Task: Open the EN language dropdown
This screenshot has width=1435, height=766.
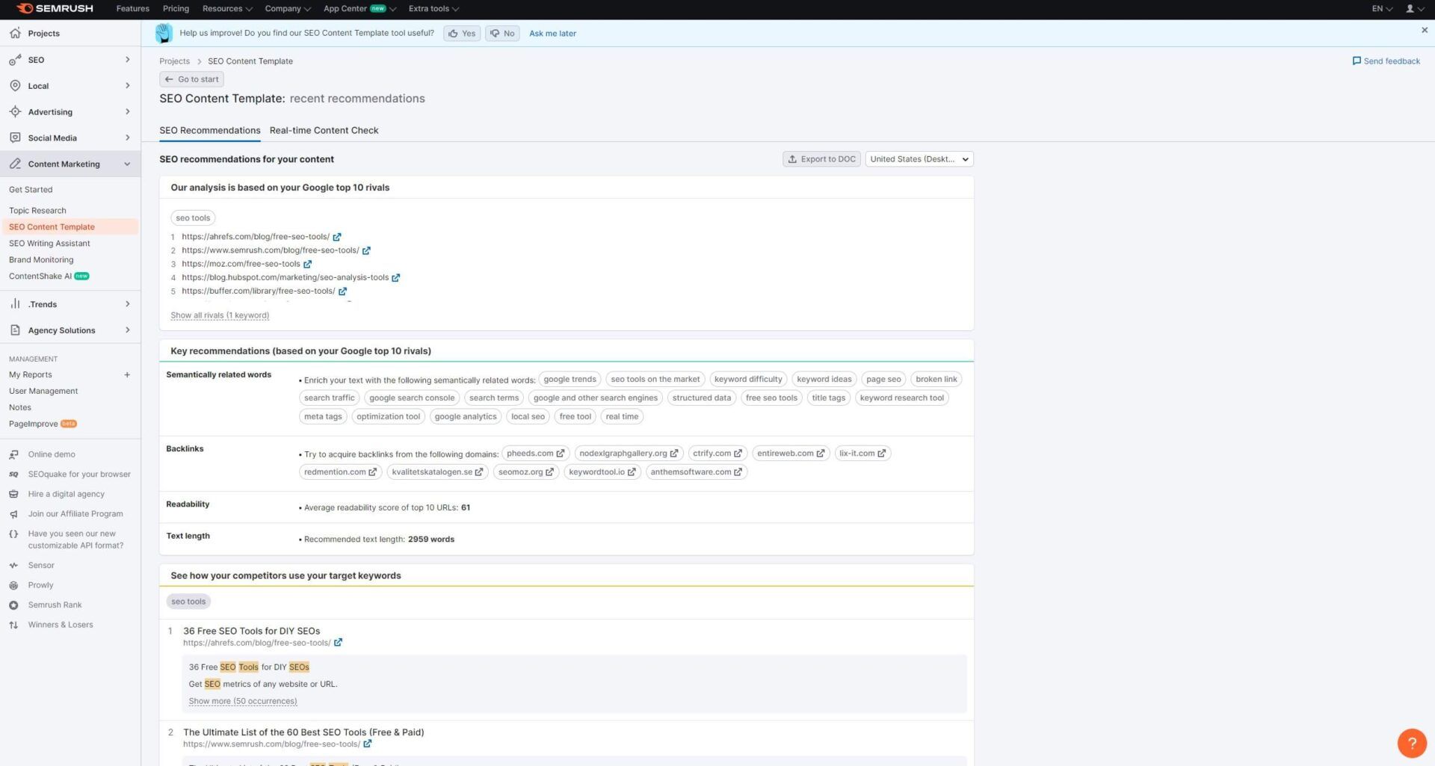Action: point(1382,9)
